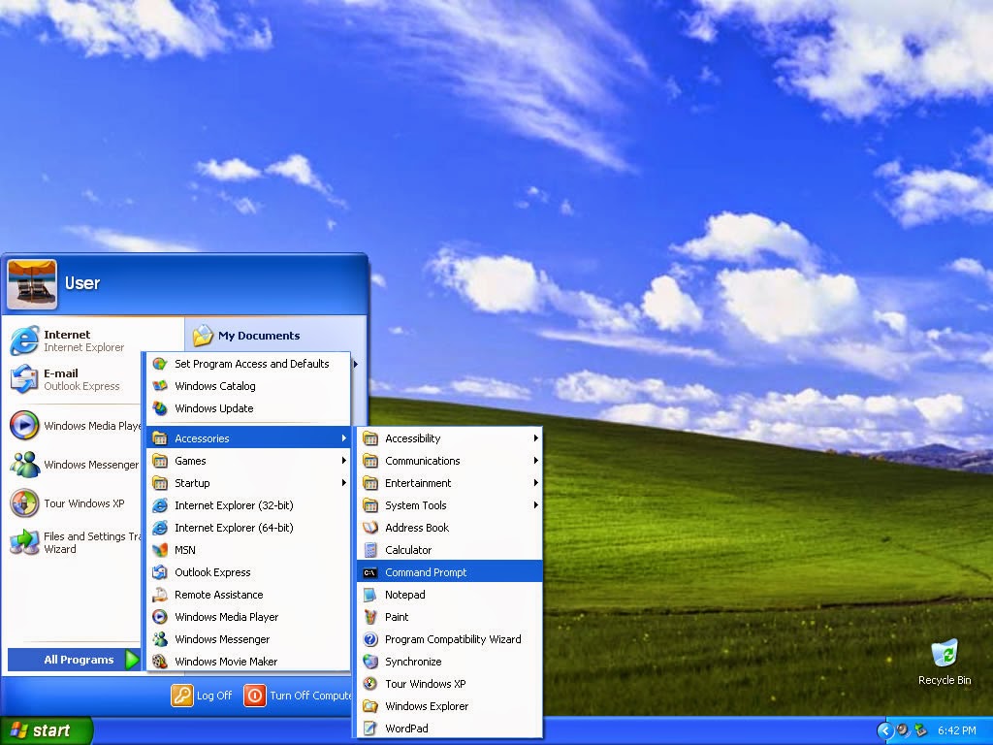Click the Windows Explorer folder icon
The height and width of the screenshot is (745, 993).
[x=370, y=706]
